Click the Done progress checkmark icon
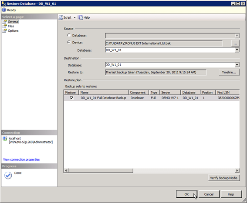The image size is (247, 203). (x=8, y=175)
